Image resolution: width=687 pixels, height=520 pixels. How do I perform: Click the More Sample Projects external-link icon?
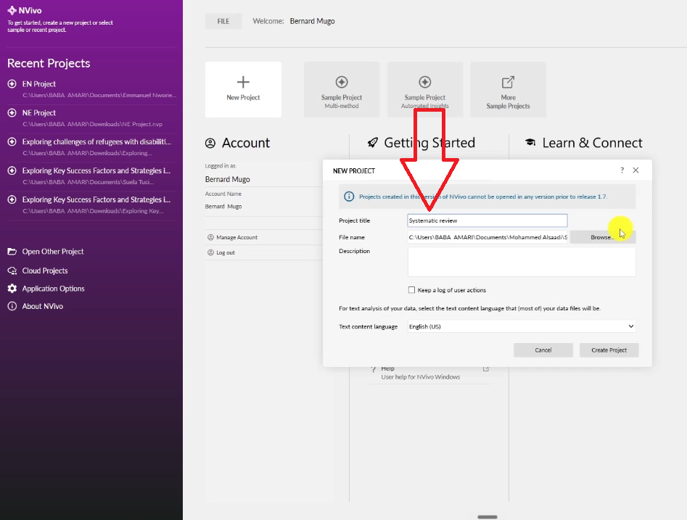click(x=508, y=82)
